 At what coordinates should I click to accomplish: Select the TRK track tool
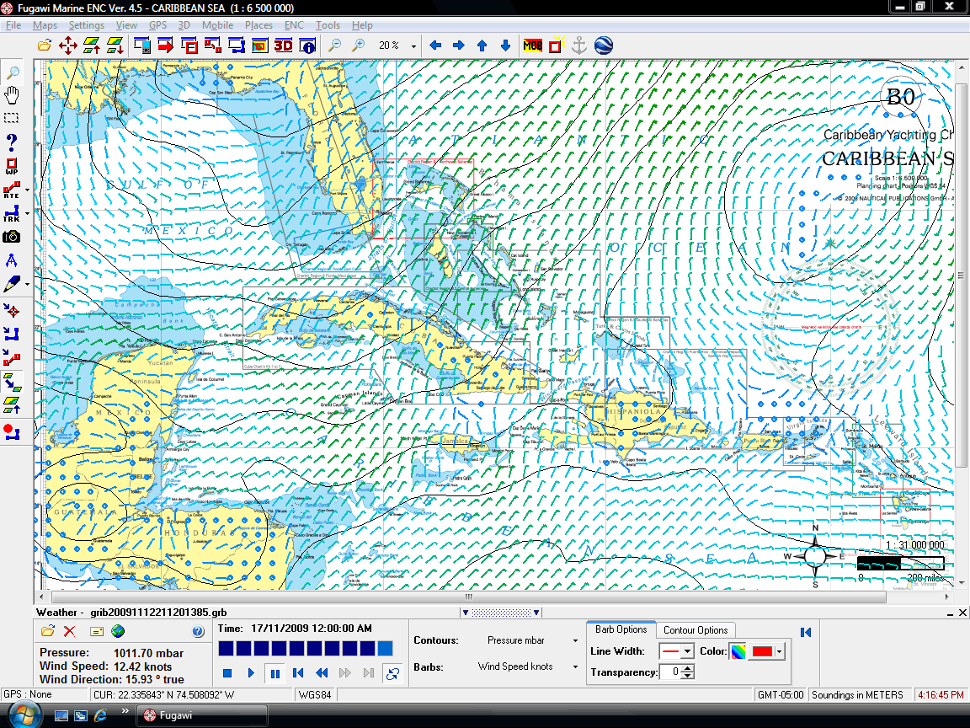12,213
